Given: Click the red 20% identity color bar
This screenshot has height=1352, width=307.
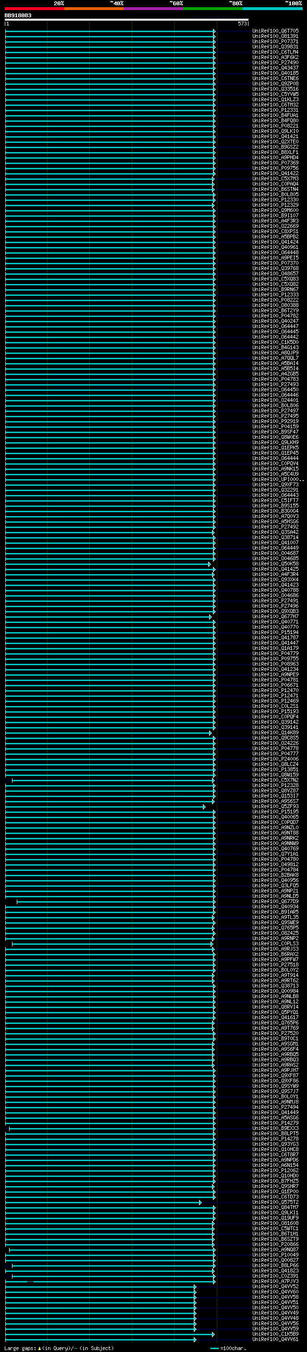Looking at the screenshot, I should 34,9.
